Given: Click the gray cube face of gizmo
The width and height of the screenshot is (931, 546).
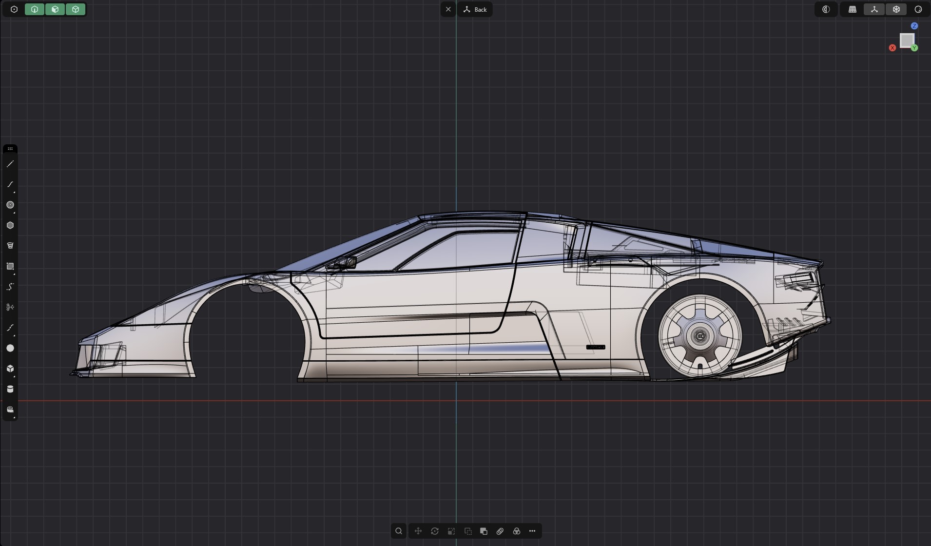Looking at the screenshot, I should [x=907, y=40].
